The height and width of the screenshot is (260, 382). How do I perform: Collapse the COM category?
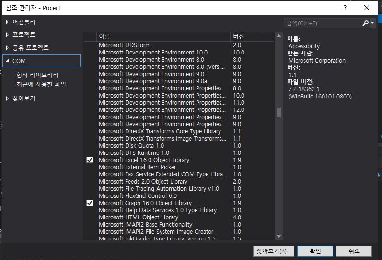[x=7, y=61]
